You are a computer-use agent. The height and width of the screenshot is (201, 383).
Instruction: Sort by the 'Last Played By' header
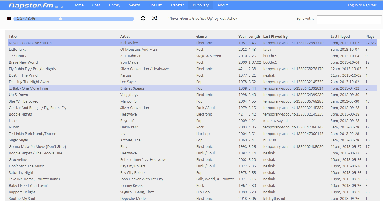(275, 37)
